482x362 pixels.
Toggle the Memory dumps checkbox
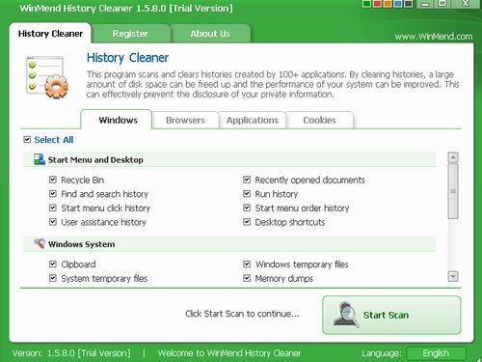(247, 278)
